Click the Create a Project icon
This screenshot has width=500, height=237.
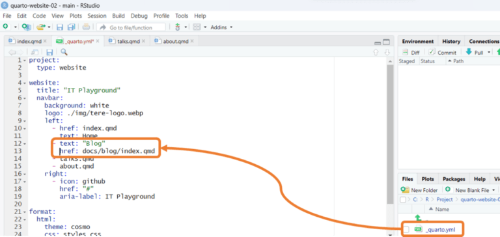(26, 27)
